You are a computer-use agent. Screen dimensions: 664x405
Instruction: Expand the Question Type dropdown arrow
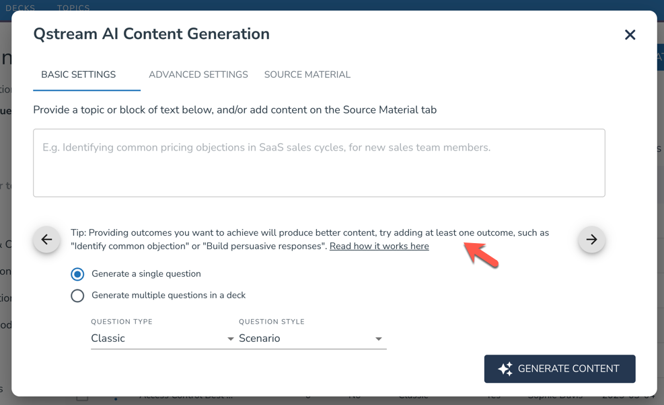coord(230,339)
